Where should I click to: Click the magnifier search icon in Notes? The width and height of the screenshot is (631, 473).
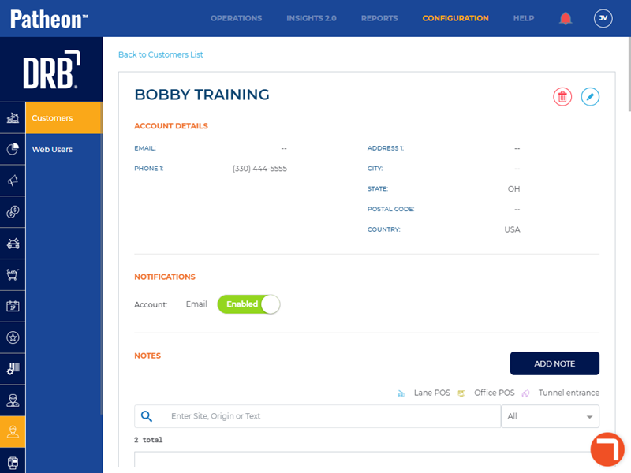click(147, 416)
